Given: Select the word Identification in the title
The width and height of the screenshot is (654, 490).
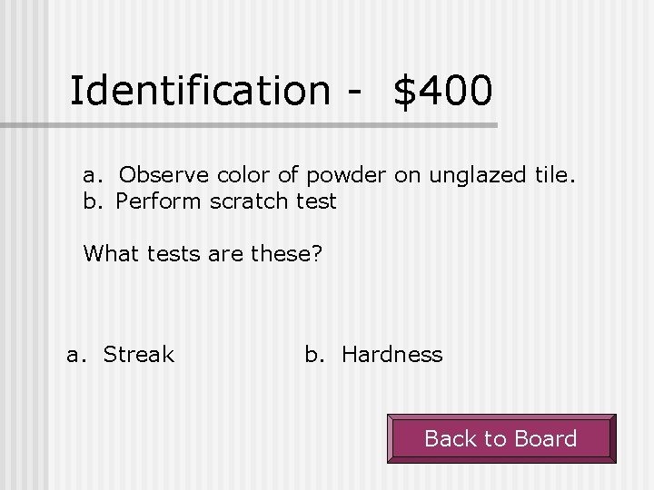Looking at the screenshot, I should tap(200, 90).
